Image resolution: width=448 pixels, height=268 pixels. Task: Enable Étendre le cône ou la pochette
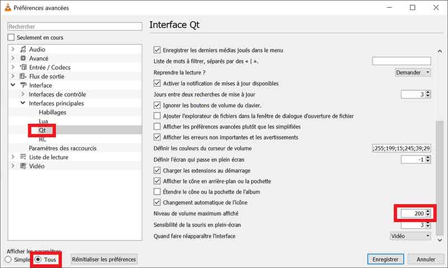pyautogui.click(x=157, y=191)
